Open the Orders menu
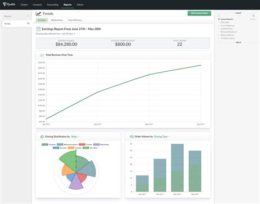 (x=24, y=4)
